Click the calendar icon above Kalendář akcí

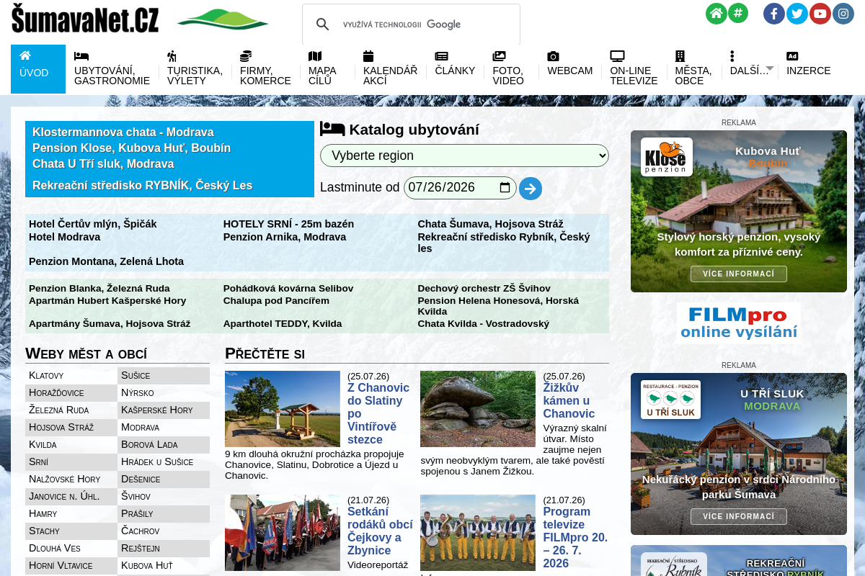click(x=368, y=56)
